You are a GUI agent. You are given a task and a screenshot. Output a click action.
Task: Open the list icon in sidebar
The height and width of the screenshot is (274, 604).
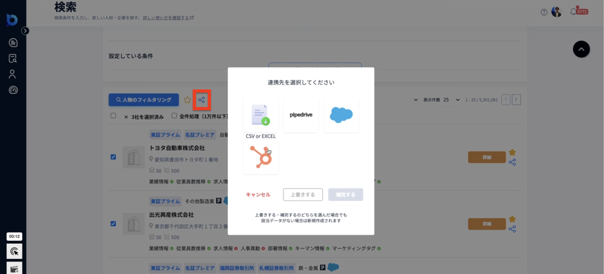[x=13, y=43]
